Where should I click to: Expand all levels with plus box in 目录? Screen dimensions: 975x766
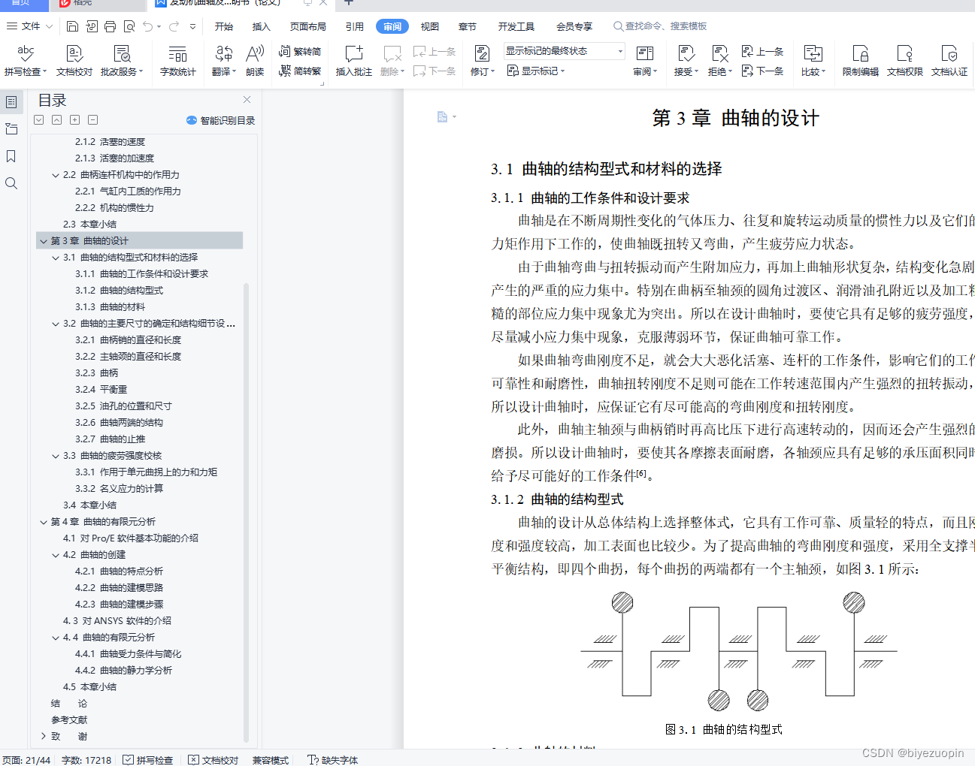click(74, 120)
